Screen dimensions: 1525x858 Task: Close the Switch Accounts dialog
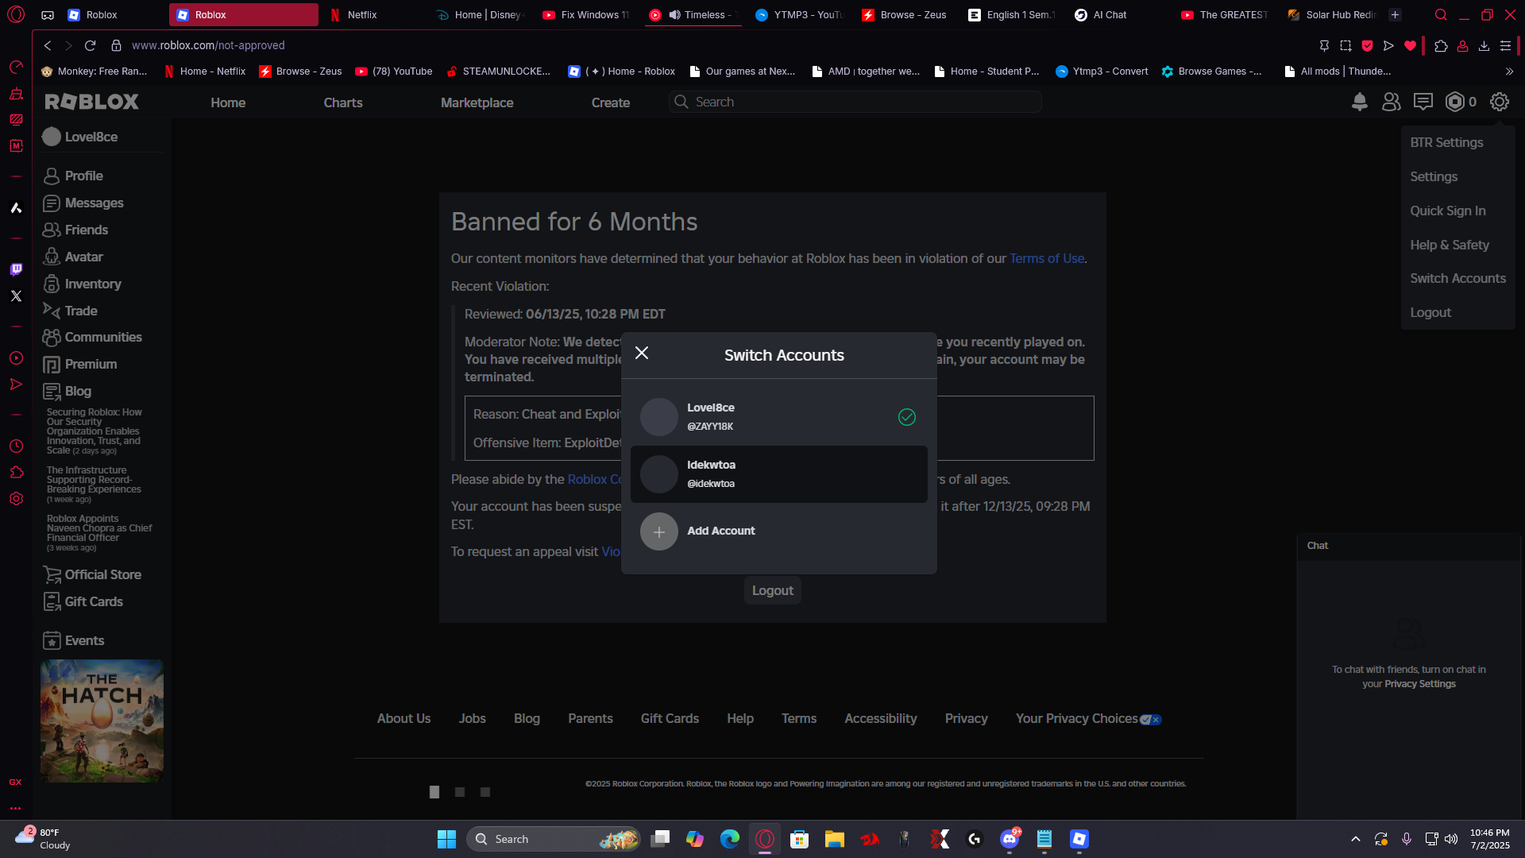(x=642, y=353)
